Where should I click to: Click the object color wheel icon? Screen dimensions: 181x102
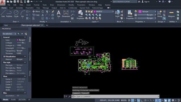click(136, 11)
